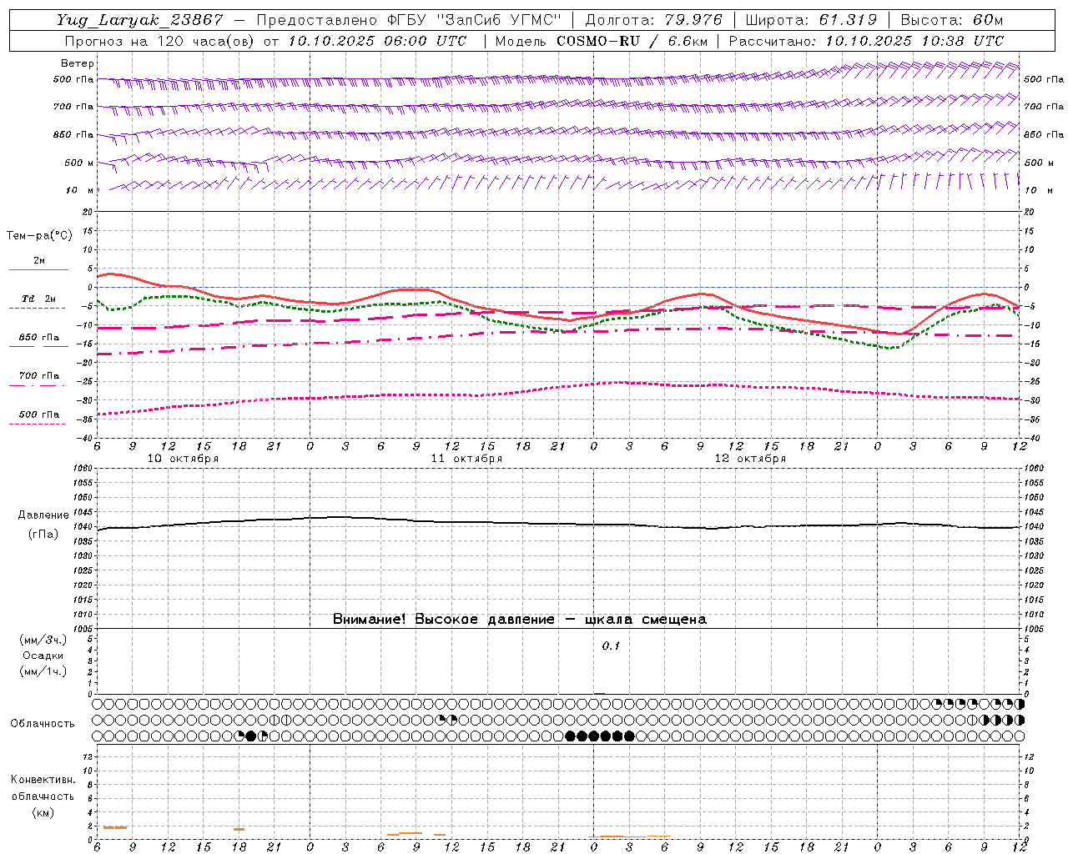Click the Модель COSMO-RU / 6.6км label

point(602,41)
